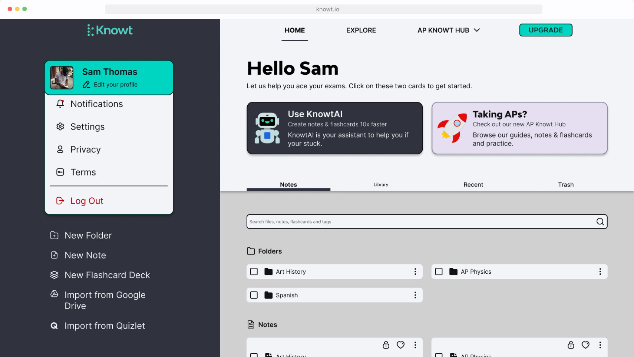Click the Quizlet import icon
The height and width of the screenshot is (357, 634).
(x=54, y=326)
